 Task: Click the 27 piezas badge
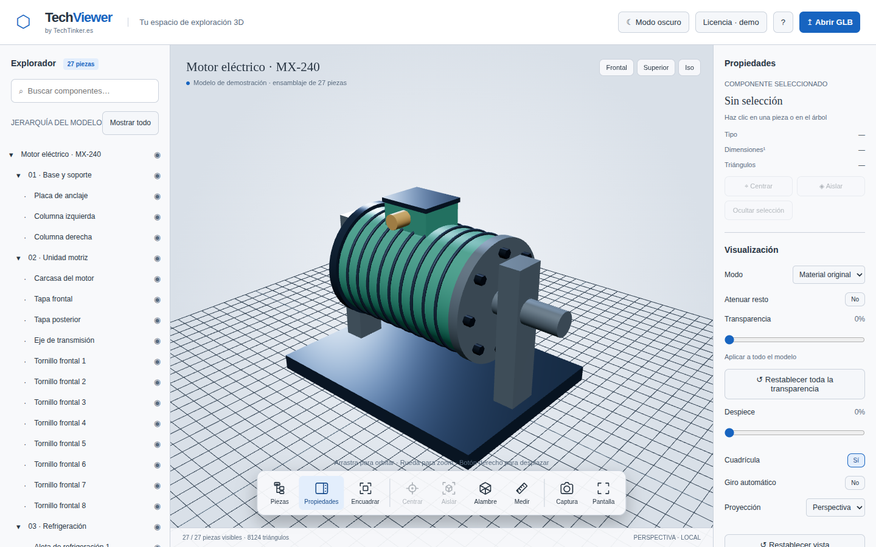point(81,64)
